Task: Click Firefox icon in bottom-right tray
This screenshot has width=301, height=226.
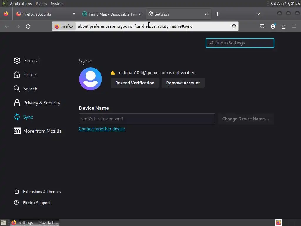Action: 278,222
